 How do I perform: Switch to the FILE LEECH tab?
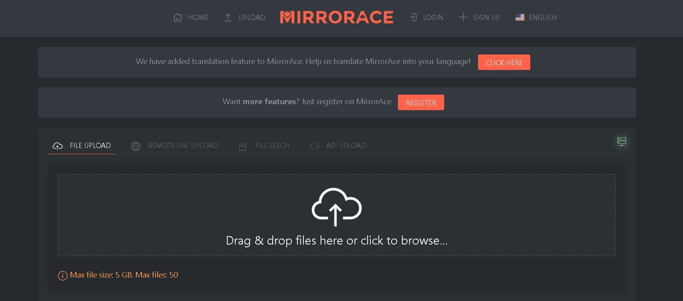(x=272, y=146)
